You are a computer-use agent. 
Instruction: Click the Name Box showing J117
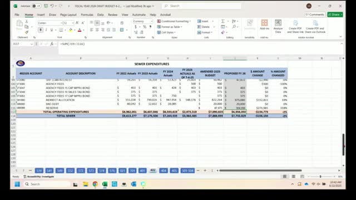coord(21,44)
